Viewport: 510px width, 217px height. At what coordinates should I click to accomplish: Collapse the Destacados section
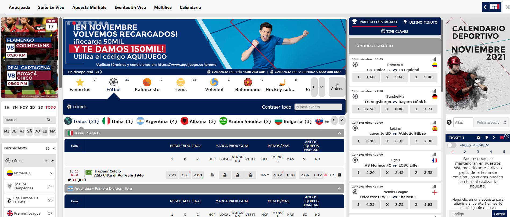pos(54,148)
